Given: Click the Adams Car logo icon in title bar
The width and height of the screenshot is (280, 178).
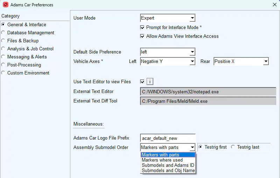Looking at the screenshot, I should tap(5, 5).
